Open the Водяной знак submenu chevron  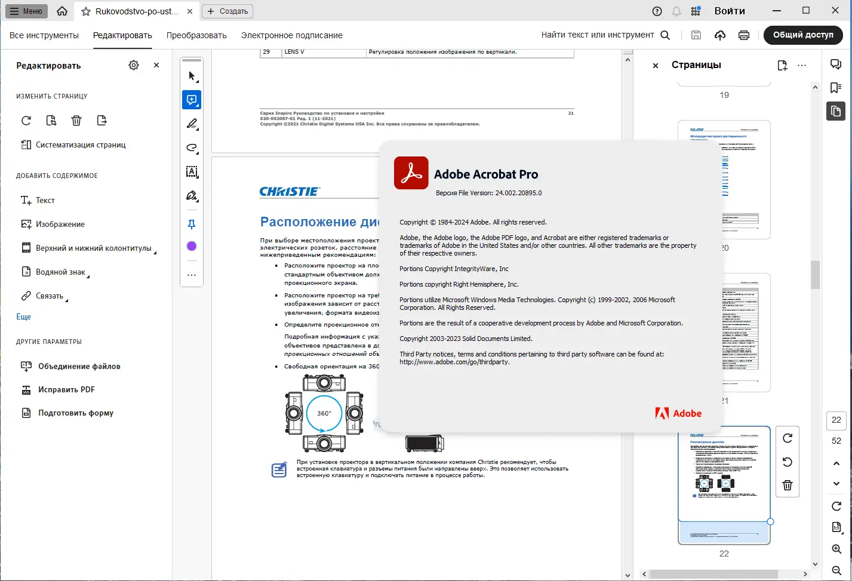click(x=87, y=275)
